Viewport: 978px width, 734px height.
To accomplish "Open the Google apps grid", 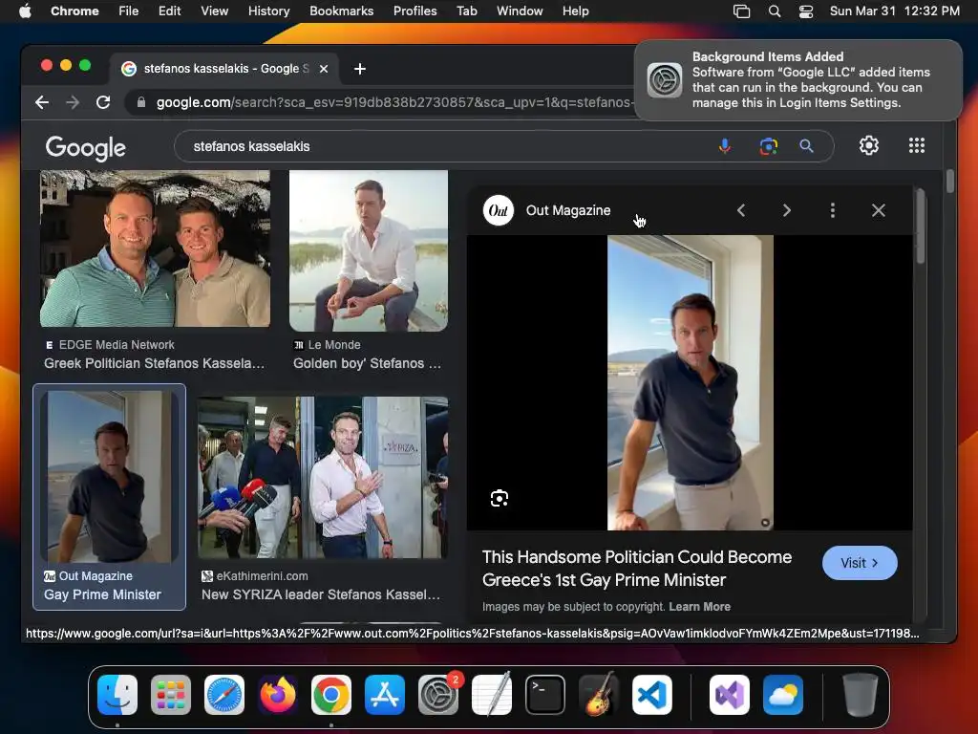I will 916,145.
